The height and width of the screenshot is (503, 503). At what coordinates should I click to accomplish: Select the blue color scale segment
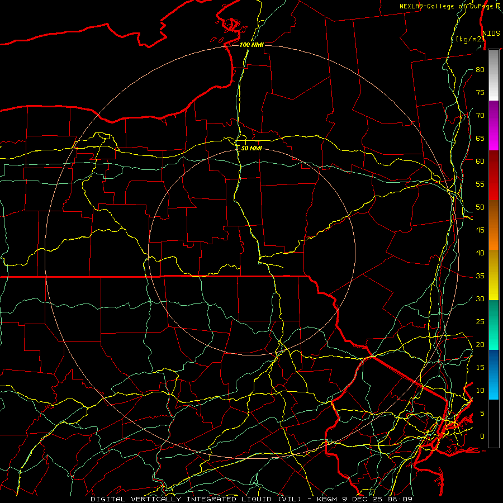pos(493,374)
